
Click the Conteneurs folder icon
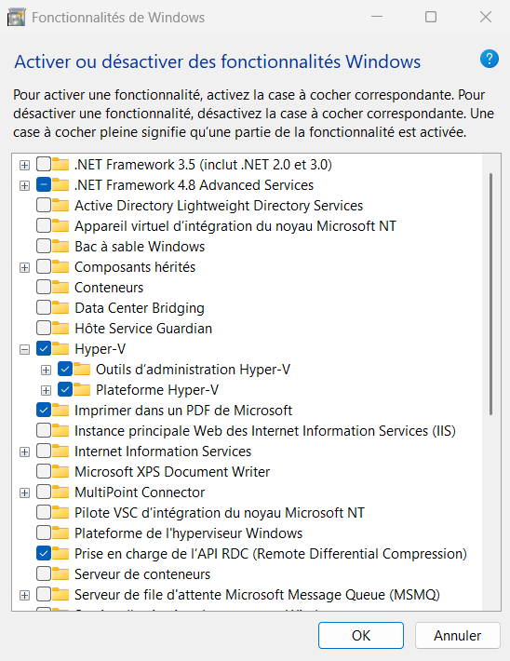pyautogui.click(x=60, y=287)
